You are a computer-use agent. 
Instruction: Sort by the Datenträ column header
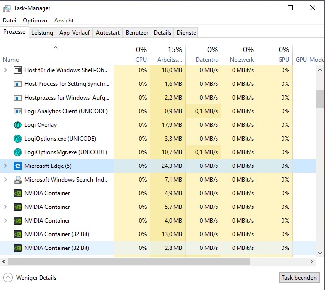pyautogui.click(x=203, y=55)
